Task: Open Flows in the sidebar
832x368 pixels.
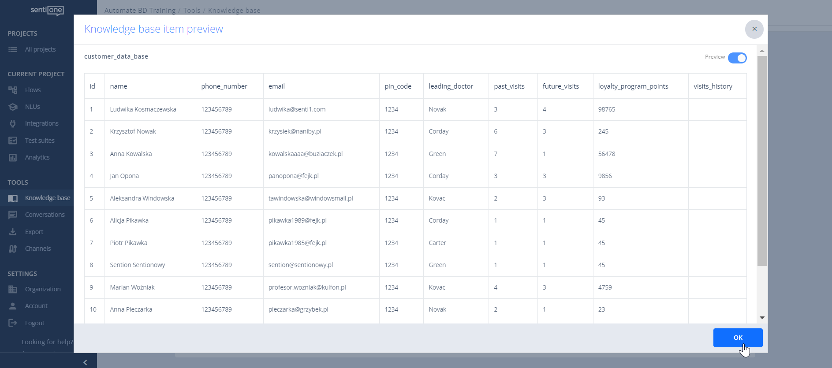Action: coord(33,90)
